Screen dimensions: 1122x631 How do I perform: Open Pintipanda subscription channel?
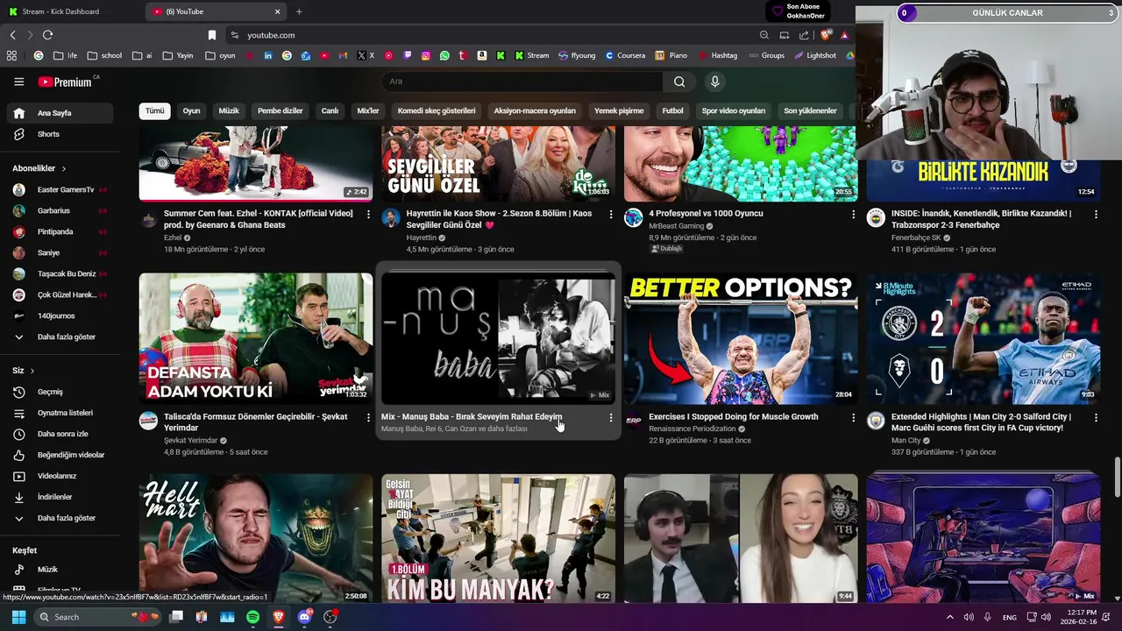pyautogui.click(x=58, y=231)
